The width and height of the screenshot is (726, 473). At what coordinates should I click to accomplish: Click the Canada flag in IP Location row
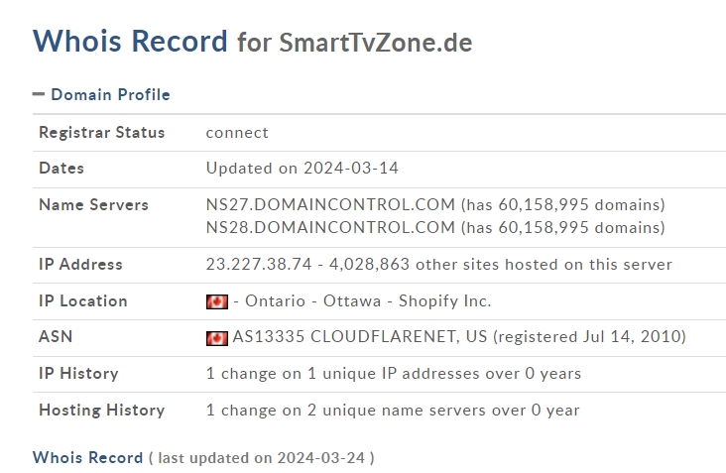216,301
